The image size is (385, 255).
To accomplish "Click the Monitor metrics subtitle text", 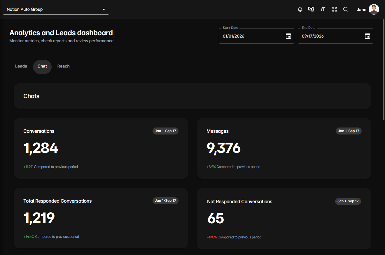I will tap(61, 41).
